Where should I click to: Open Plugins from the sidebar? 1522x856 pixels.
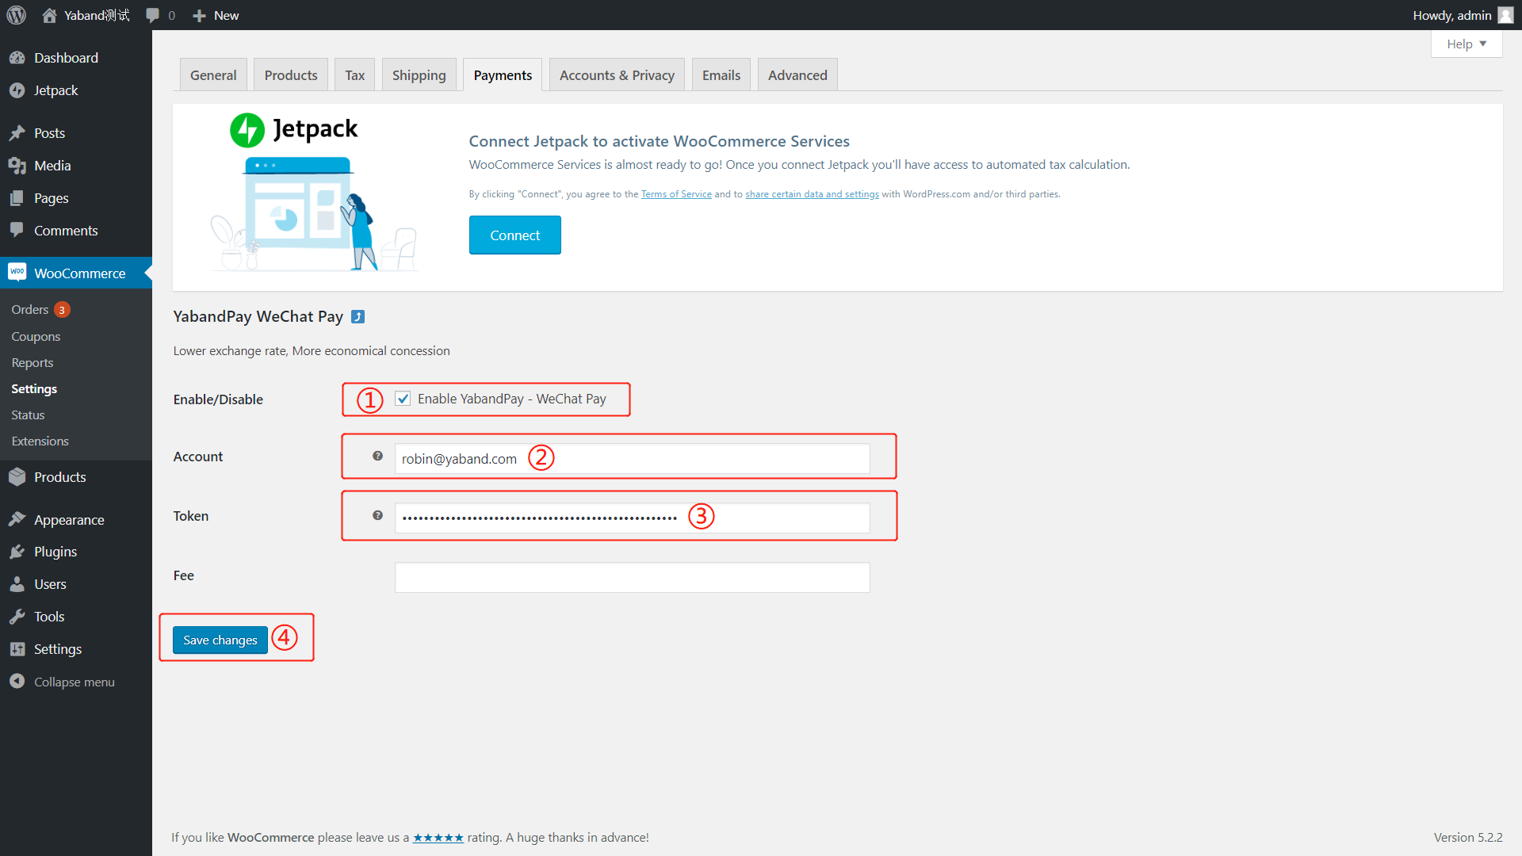[55, 552]
